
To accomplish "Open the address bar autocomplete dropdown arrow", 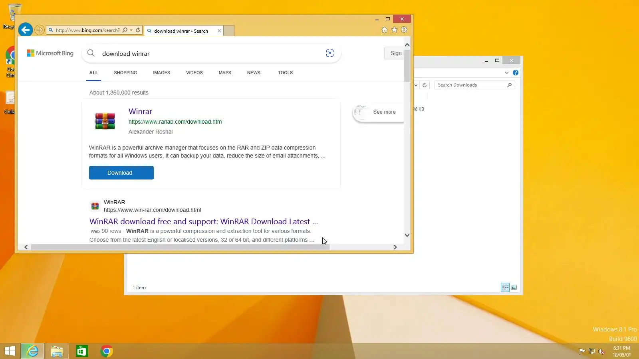I will 131,30.
